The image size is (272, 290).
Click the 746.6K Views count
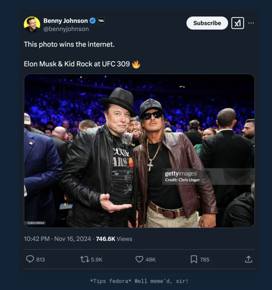[114, 239]
